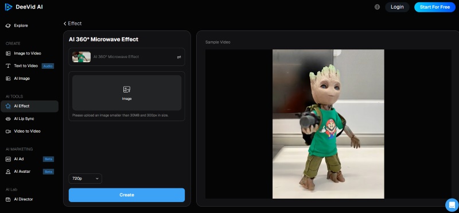This screenshot has width=459, height=213.
Task: Select AI Lip Sync menu item
Action: click(x=29, y=119)
